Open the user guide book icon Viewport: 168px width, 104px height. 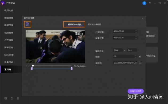click(x=6, y=98)
